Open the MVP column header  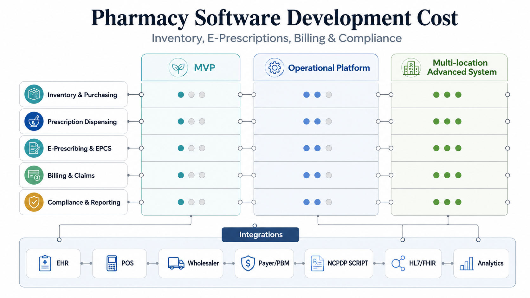[x=191, y=67]
